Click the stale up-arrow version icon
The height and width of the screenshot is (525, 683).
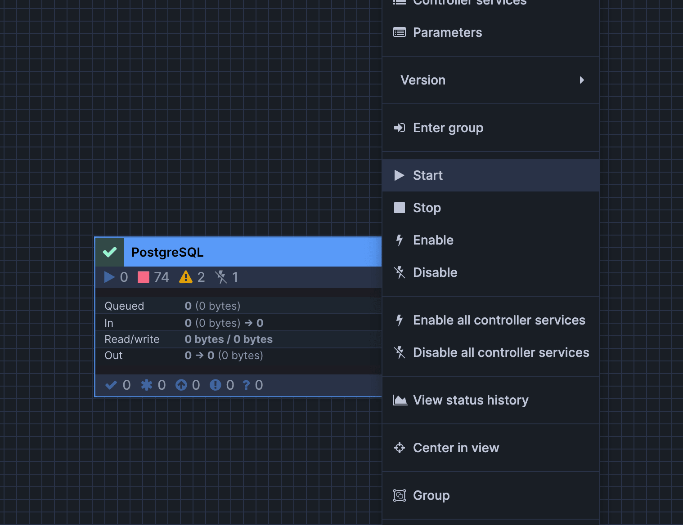click(181, 385)
